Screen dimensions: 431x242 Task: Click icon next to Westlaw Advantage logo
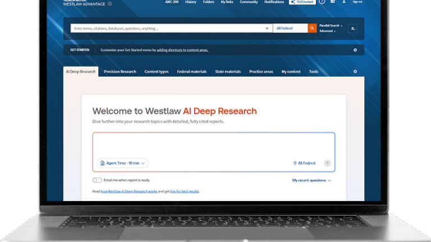(x=110, y=3)
